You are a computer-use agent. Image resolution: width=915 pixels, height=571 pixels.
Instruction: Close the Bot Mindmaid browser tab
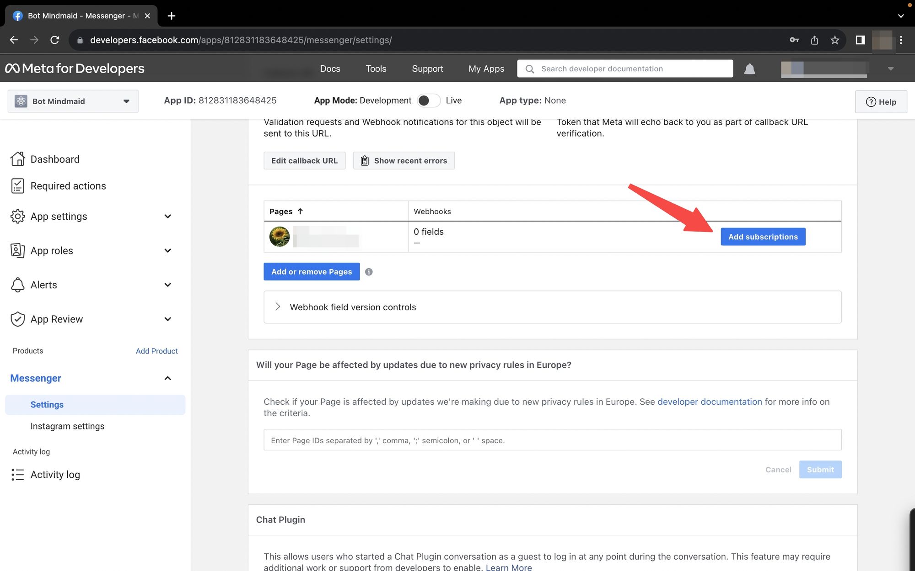click(147, 16)
